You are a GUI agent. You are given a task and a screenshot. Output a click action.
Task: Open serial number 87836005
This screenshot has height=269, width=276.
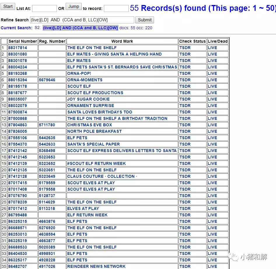pyautogui.click(x=18, y=131)
